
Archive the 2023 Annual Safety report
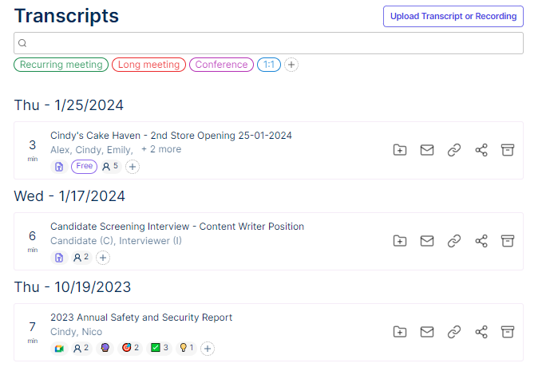(x=507, y=331)
